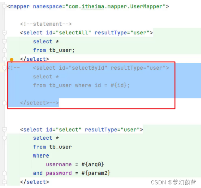This screenshot has width=201, height=188.
Task: Click the 'selectAll' id value
Action: pos(73,33)
